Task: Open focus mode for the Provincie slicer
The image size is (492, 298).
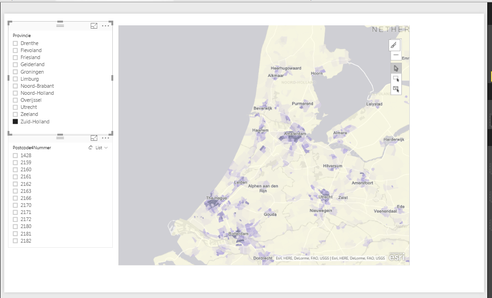Action: 94,26
